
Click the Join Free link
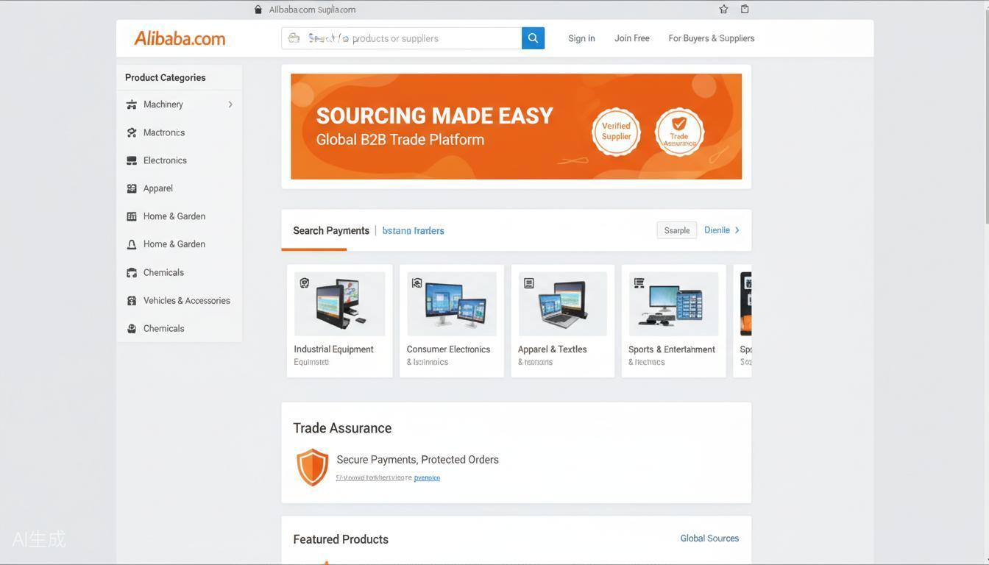pos(632,38)
